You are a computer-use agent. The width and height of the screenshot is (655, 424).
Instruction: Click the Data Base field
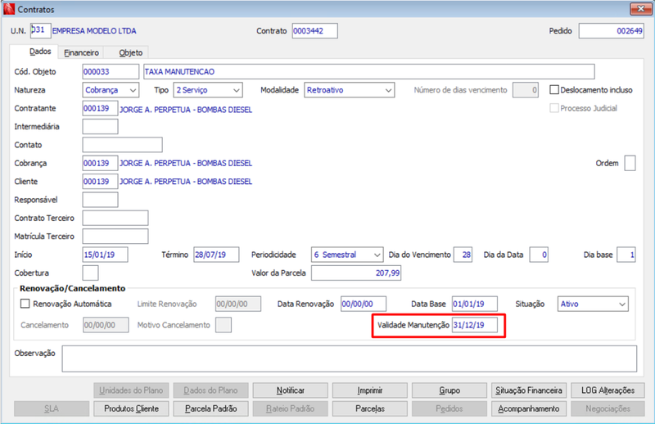(x=475, y=304)
